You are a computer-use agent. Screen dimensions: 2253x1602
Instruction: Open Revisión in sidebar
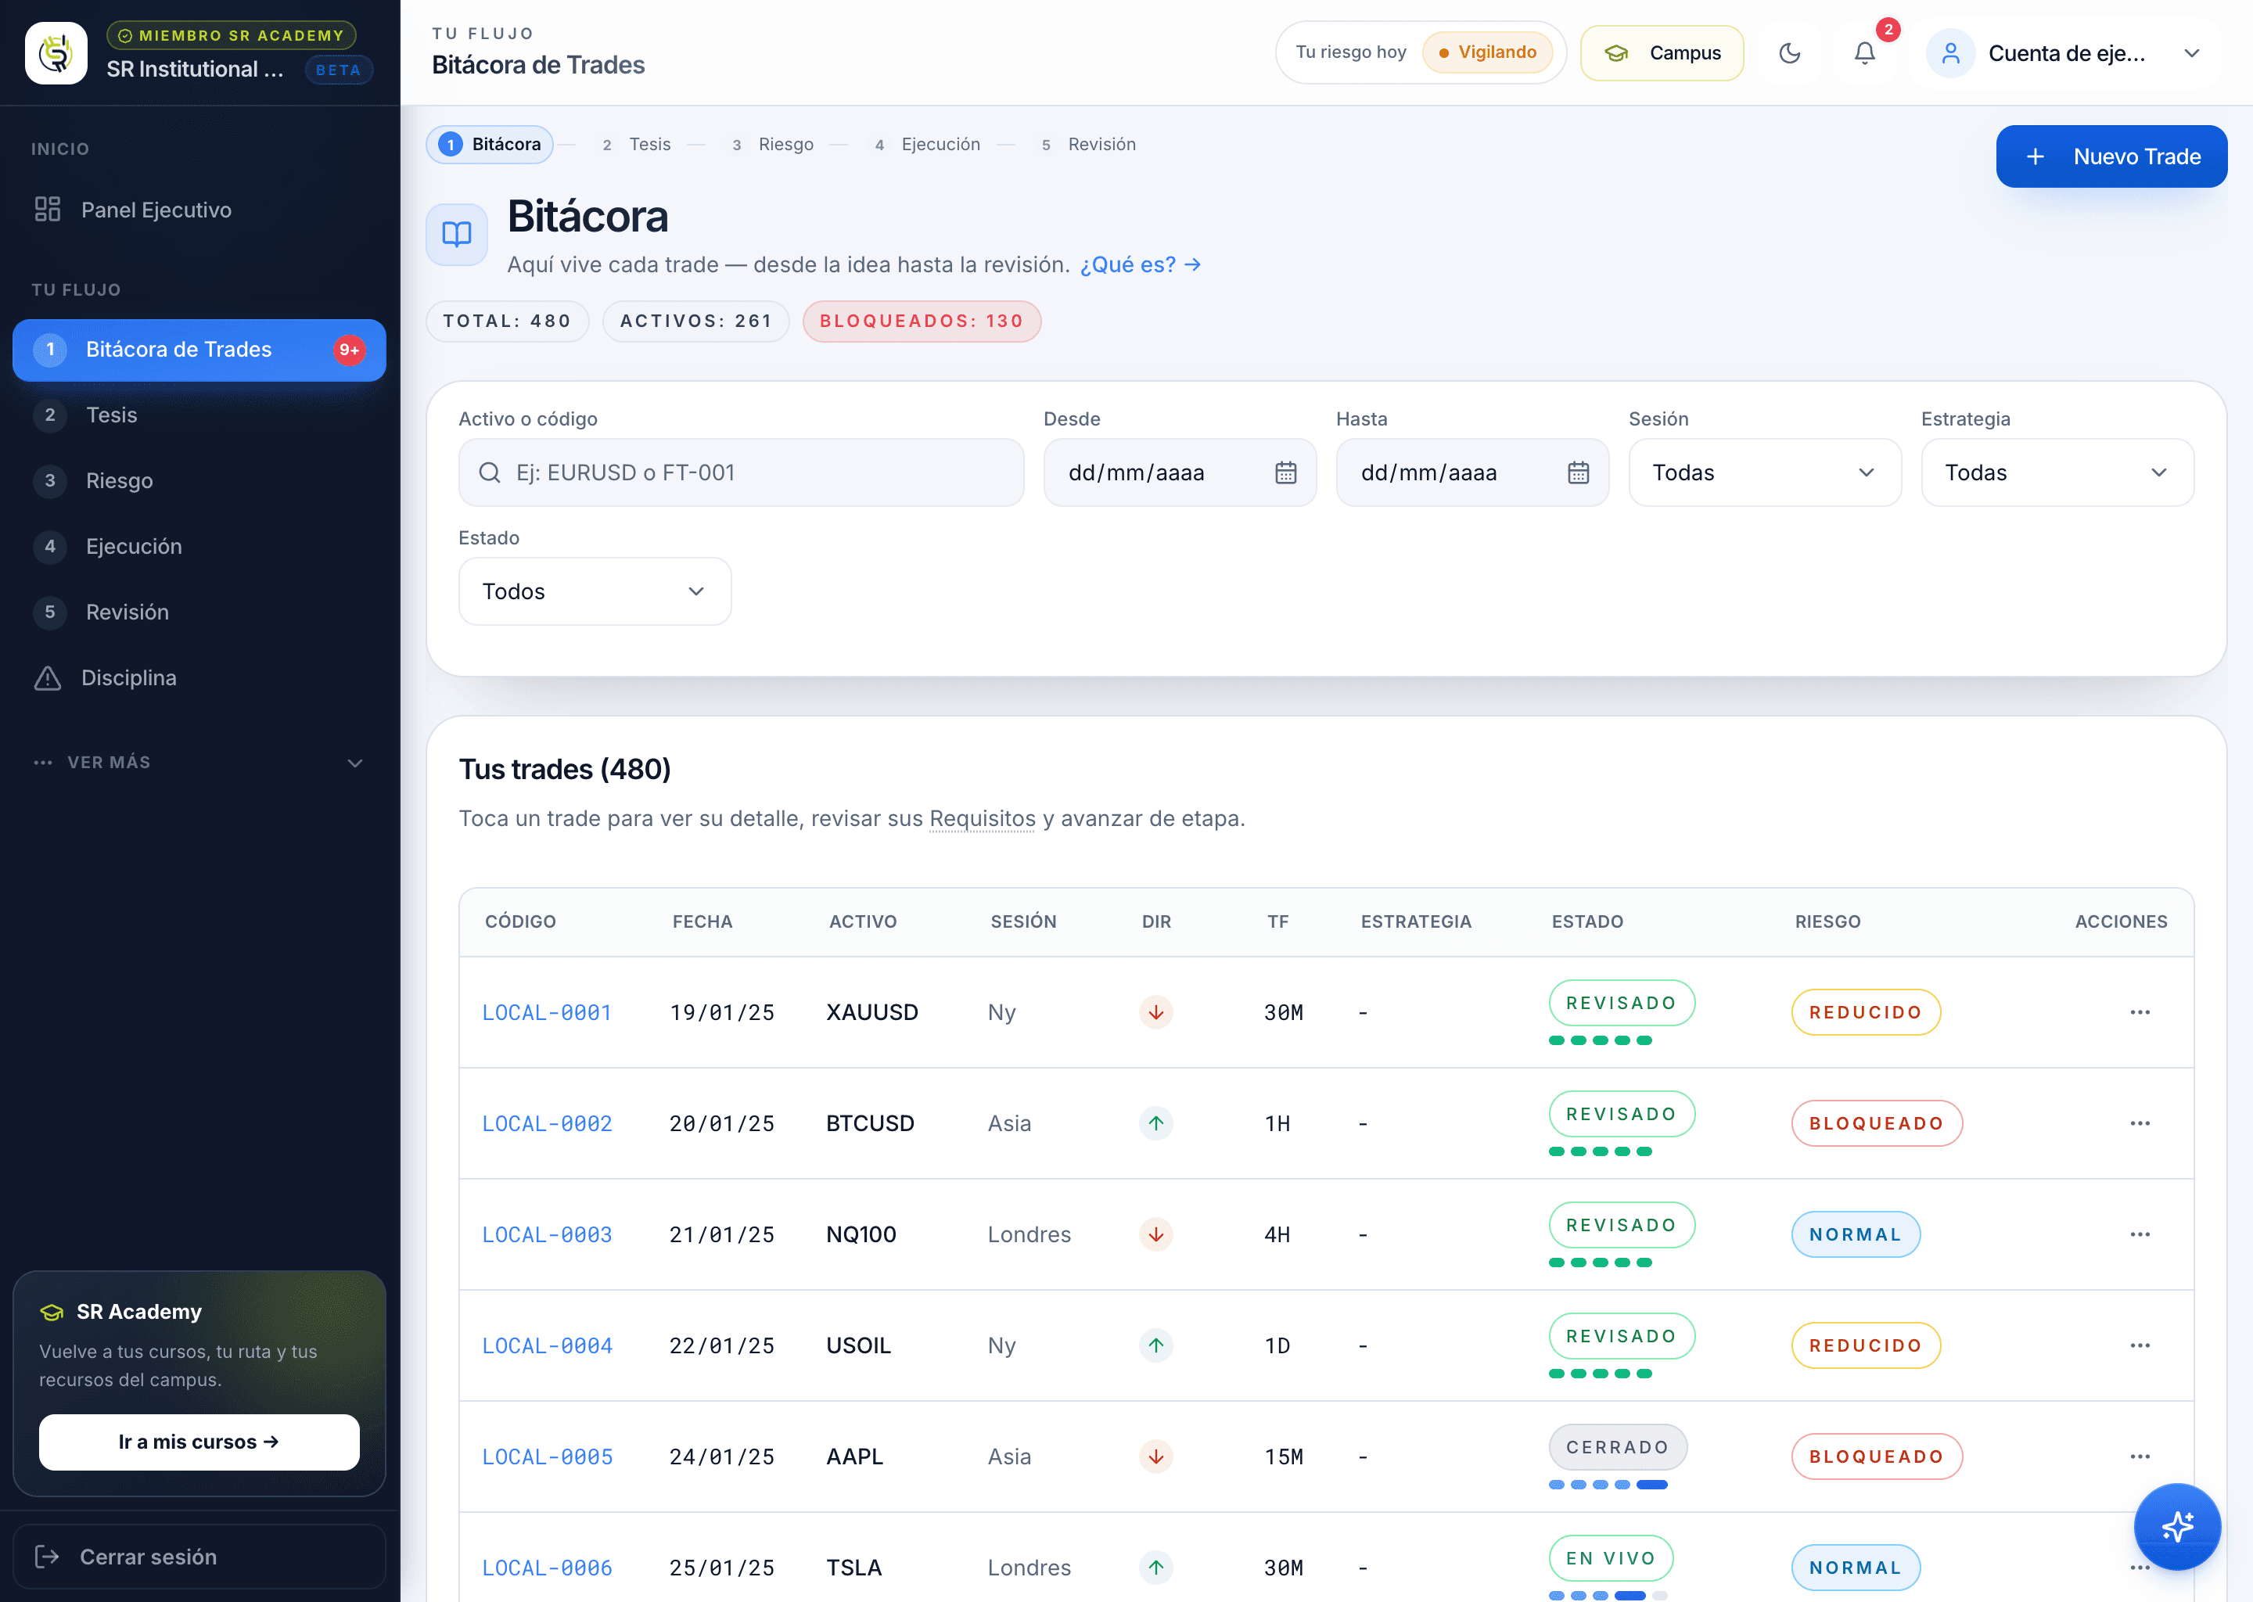(x=199, y=612)
